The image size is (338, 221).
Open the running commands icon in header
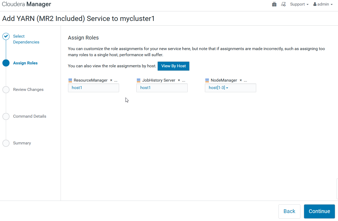283,4
